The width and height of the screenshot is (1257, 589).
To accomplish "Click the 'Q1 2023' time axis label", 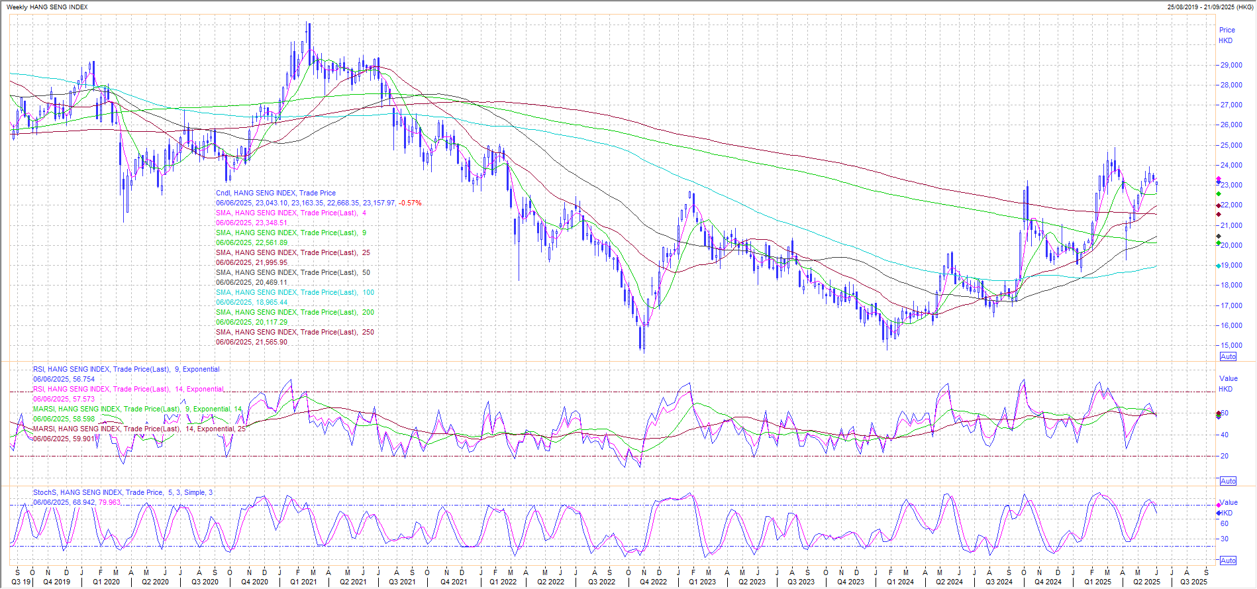I will (x=702, y=582).
